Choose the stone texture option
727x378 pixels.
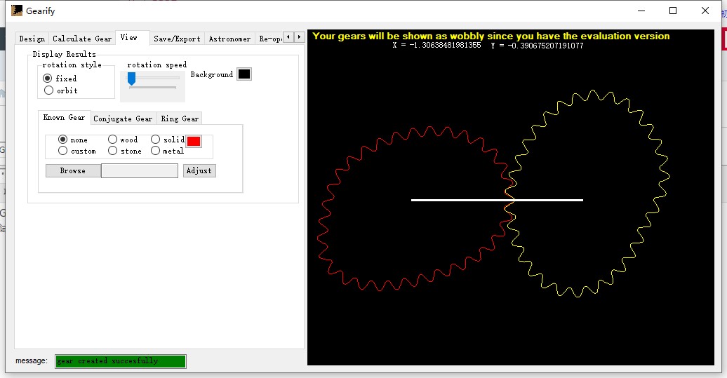(125, 151)
